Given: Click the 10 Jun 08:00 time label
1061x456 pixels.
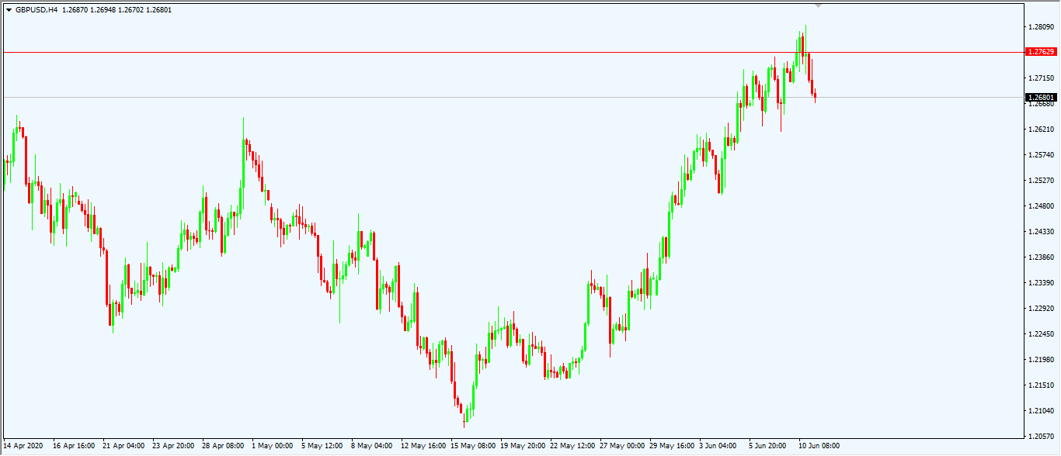Looking at the screenshot, I should (819, 446).
